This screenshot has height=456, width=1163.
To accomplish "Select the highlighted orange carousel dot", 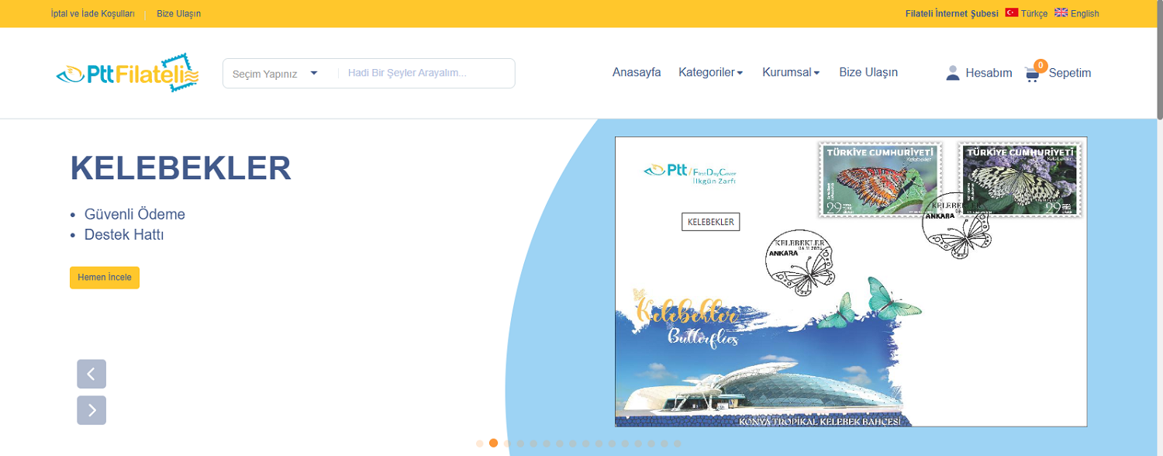I will [x=493, y=444].
